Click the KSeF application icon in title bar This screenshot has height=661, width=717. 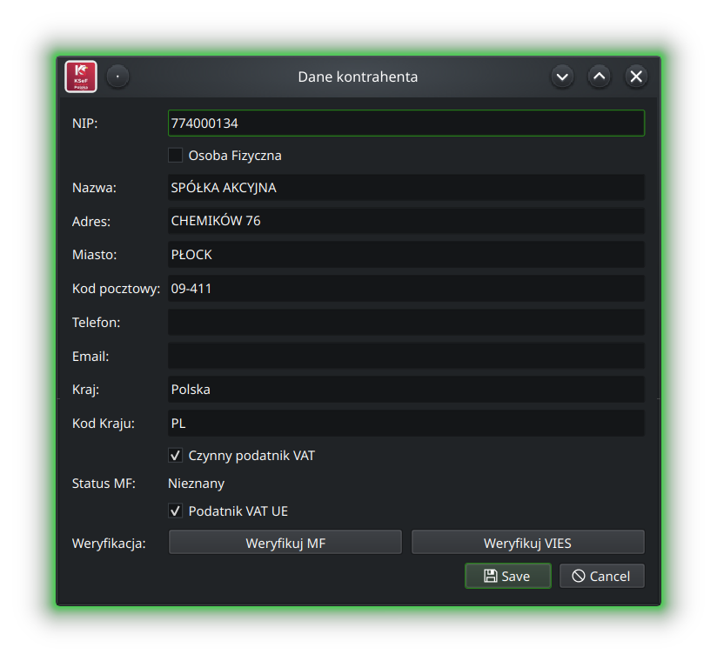pyautogui.click(x=81, y=77)
